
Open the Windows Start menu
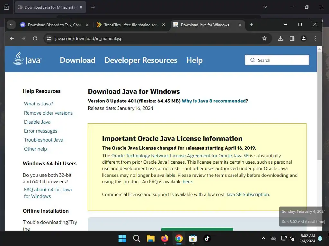pyautogui.click(x=122, y=238)
